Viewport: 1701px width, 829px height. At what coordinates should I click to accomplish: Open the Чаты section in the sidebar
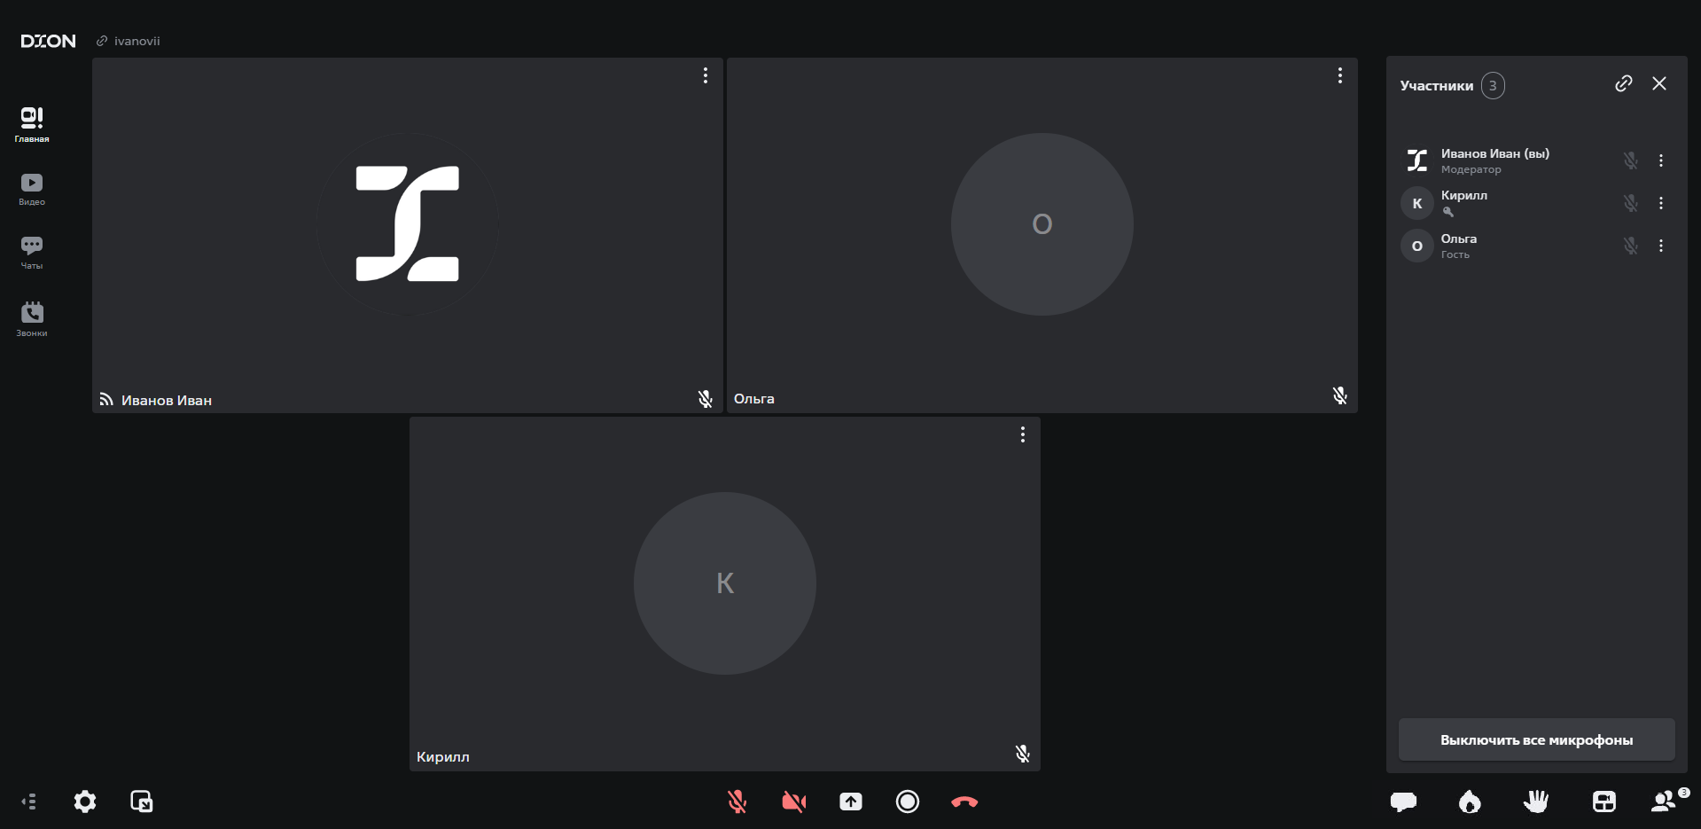[32, 253]
